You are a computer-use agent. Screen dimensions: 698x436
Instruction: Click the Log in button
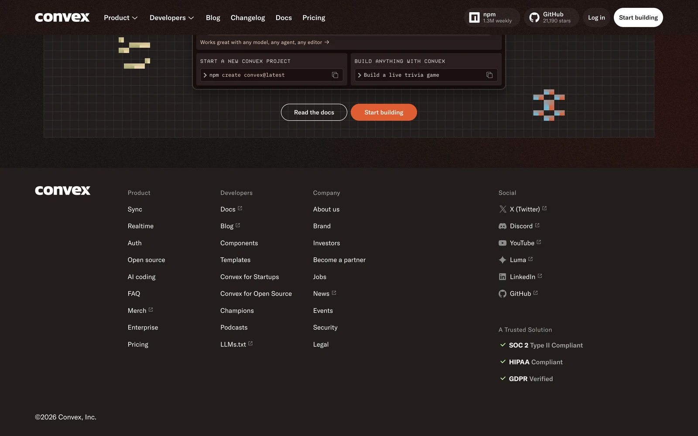coord(596,17)
